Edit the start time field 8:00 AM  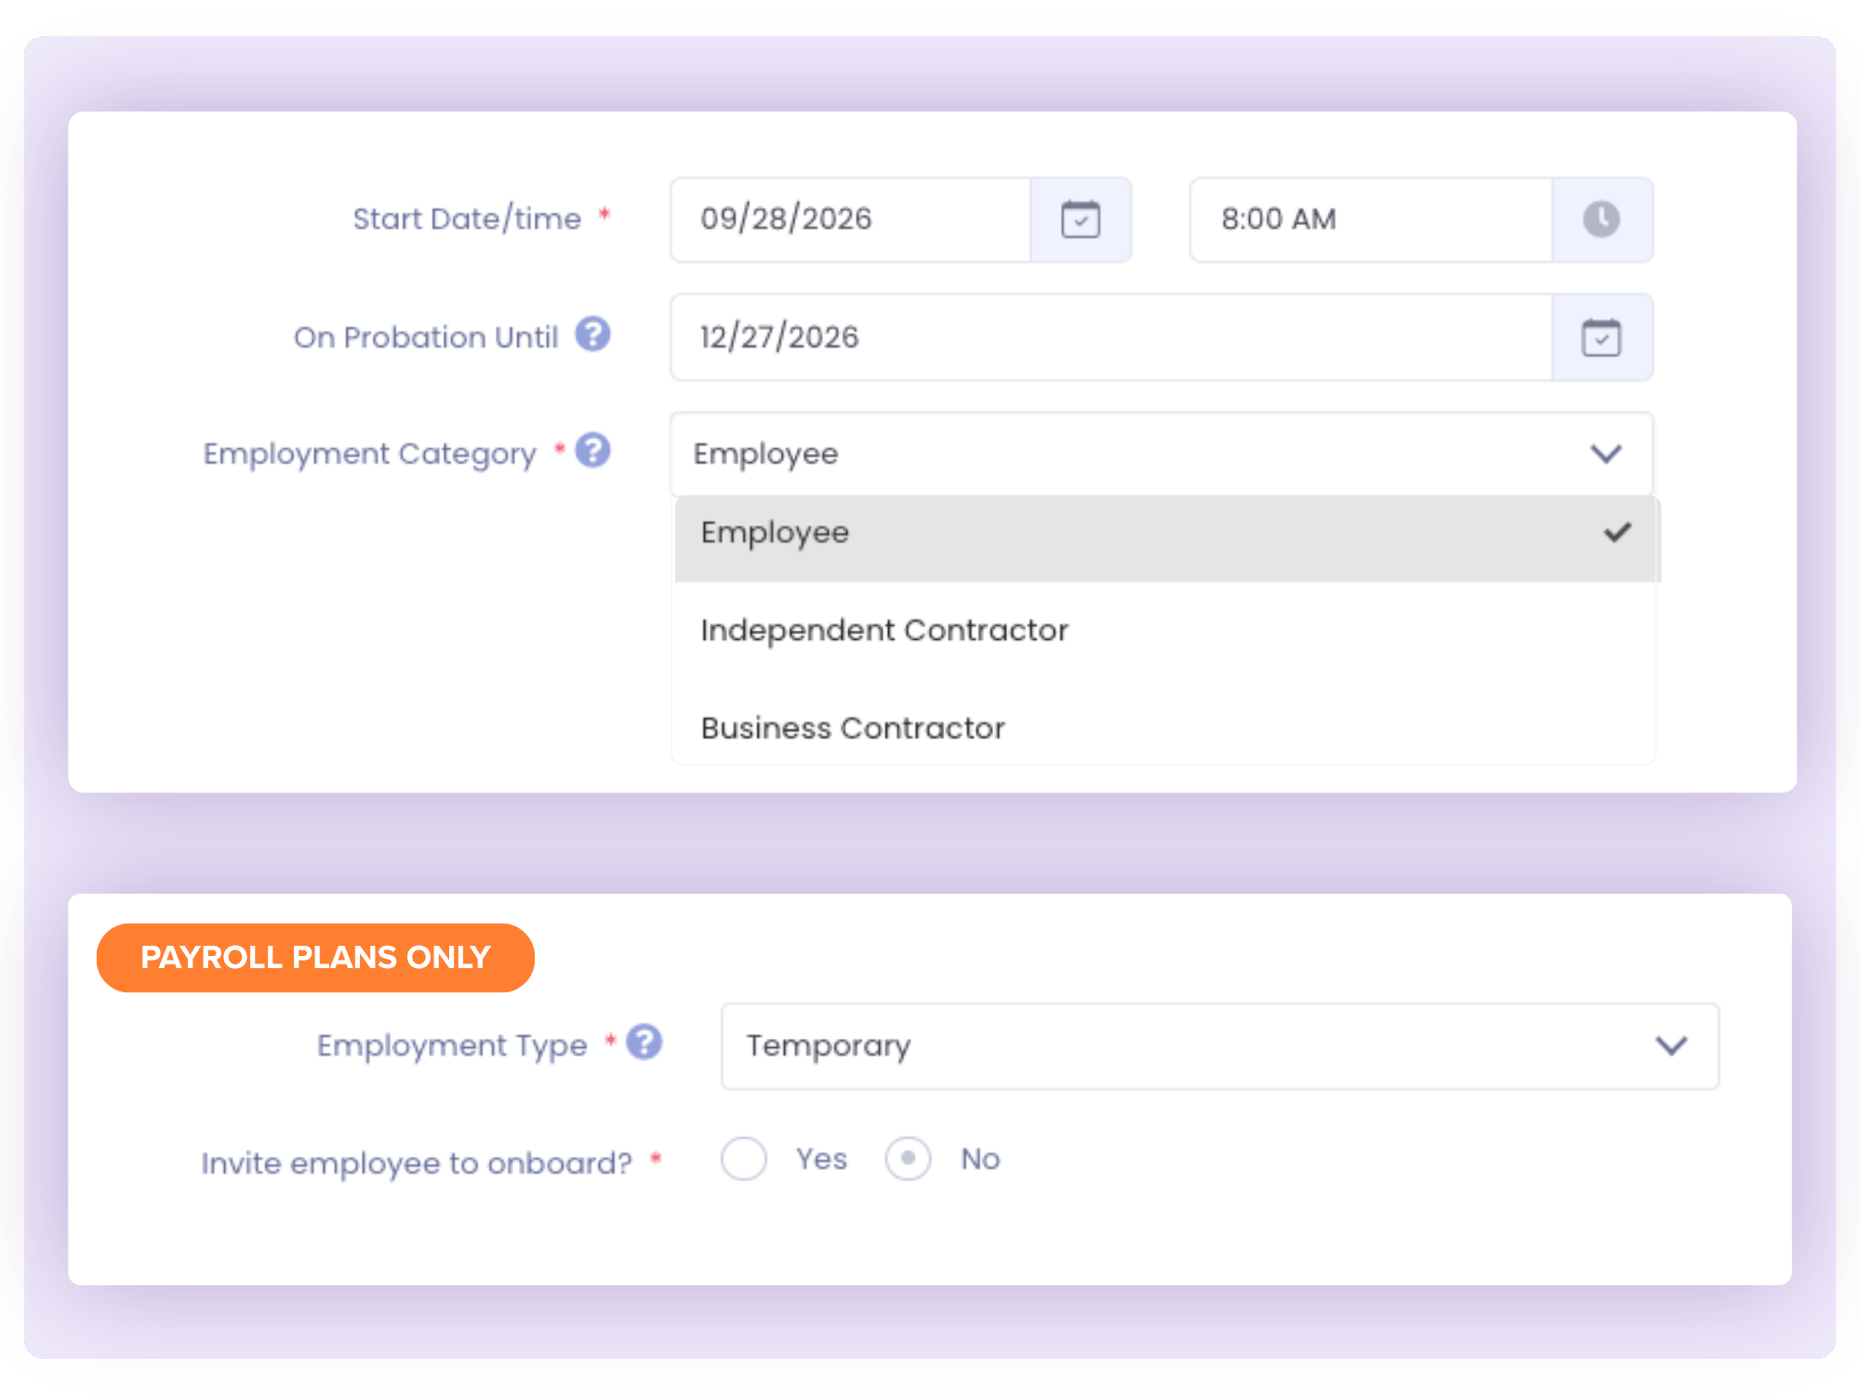(x=1371, y=219)
